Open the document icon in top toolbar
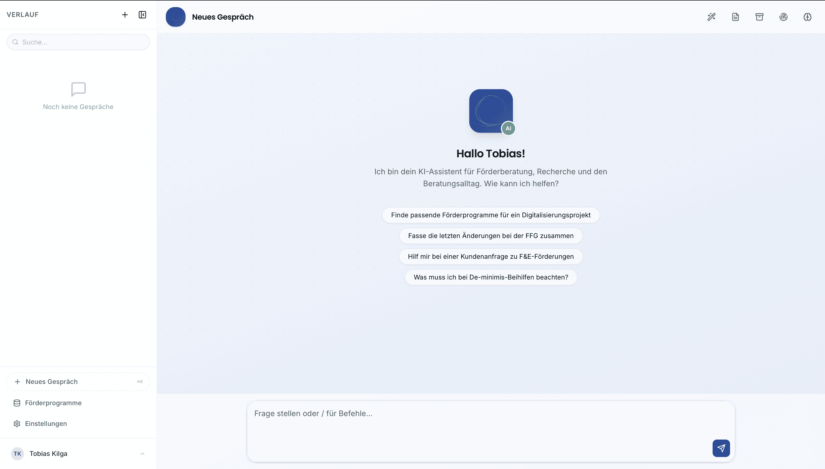Image resolution: width=825 pixels, height=469 pixels. (x=736, y=17)
